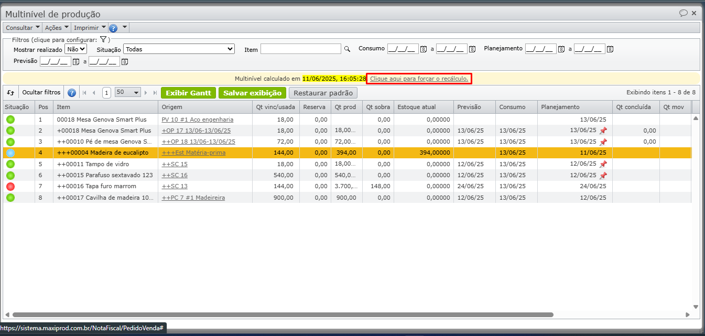The height and width of the screenshot is (336, 705).
Task: Open the Imprimir menu
Action: [90, 28]
